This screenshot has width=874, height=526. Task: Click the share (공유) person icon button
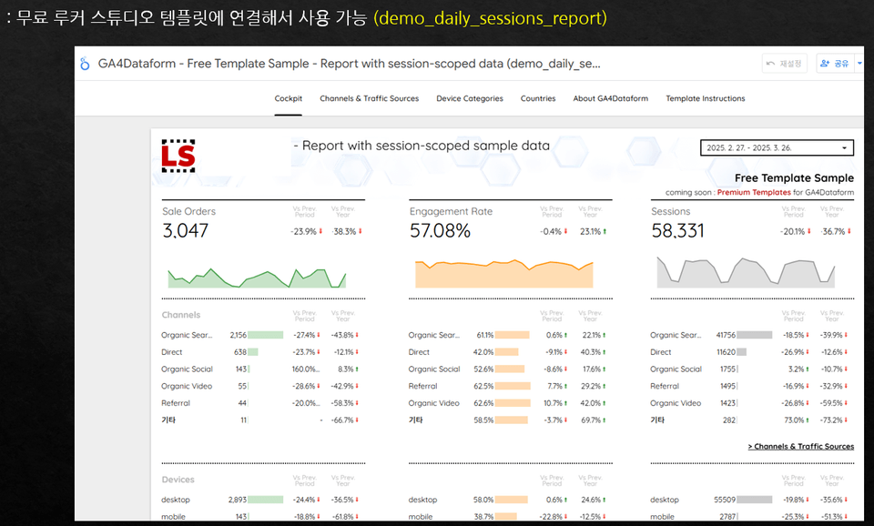(x=835, y=64)
